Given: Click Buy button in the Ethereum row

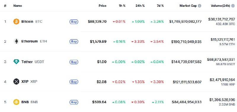Looking at the screenshot, I should click(74, 42).
